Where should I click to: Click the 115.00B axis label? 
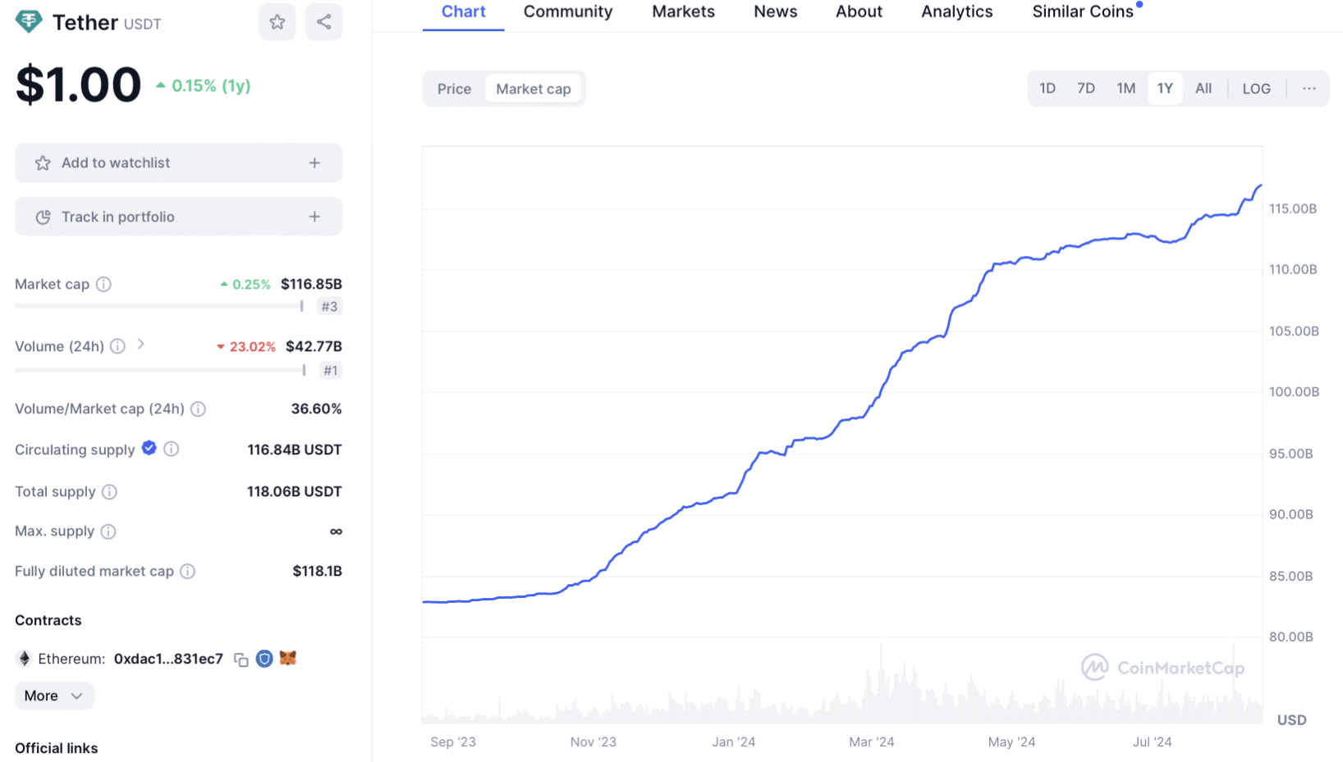[x=1293, y=208]
